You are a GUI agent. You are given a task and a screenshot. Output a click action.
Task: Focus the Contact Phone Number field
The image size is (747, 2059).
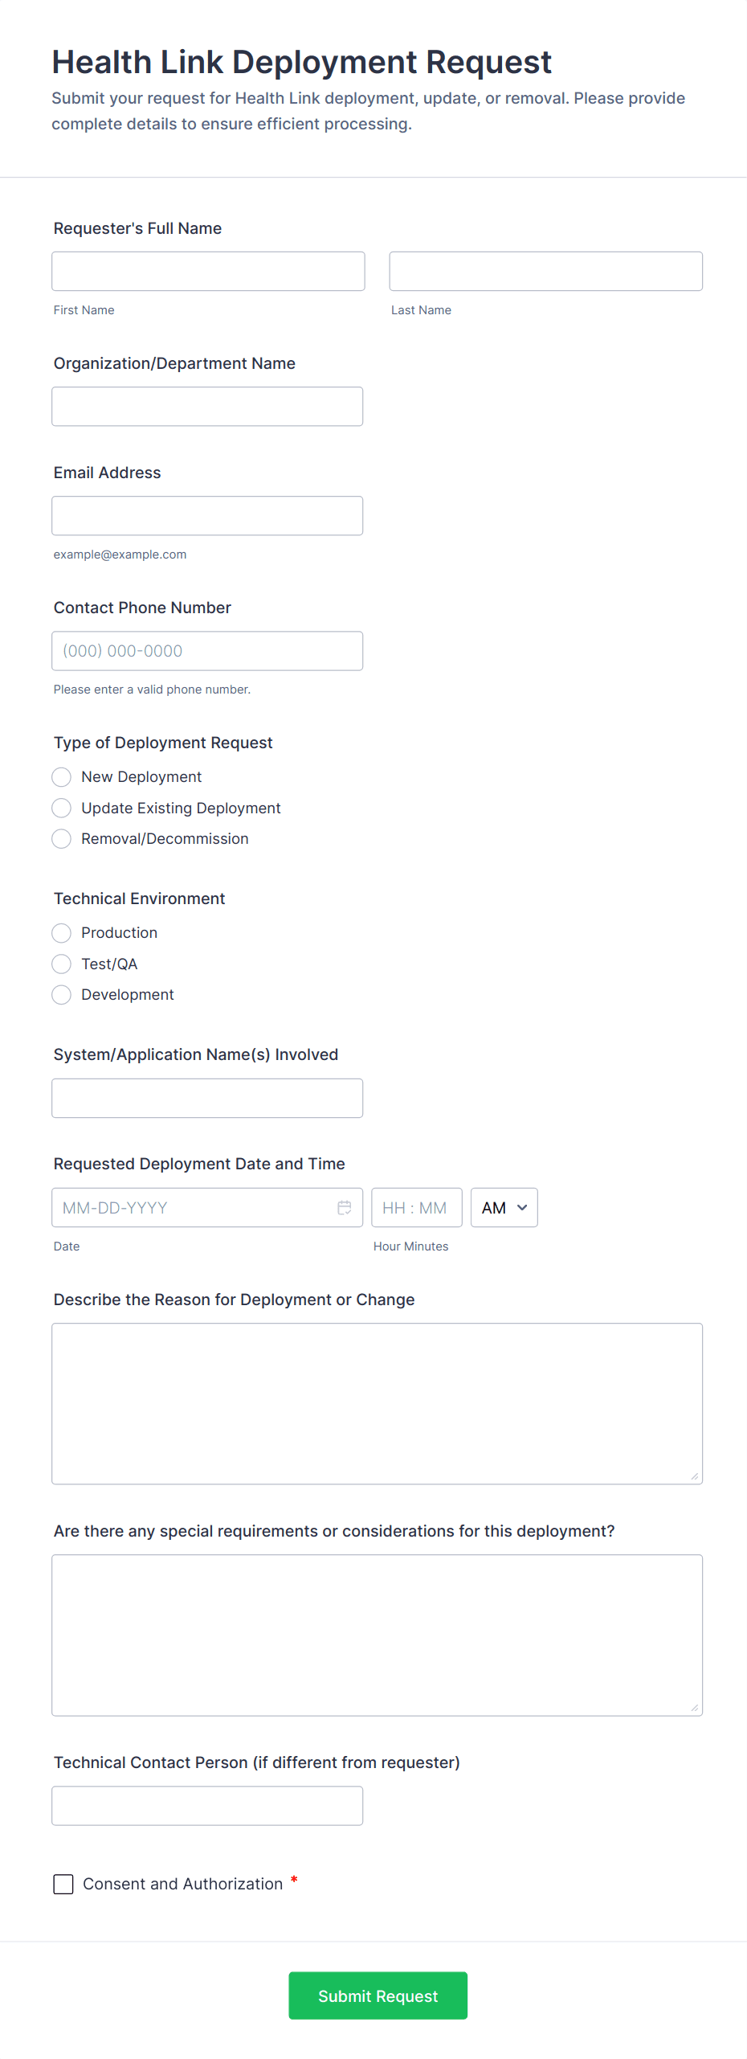click(207, 651)
